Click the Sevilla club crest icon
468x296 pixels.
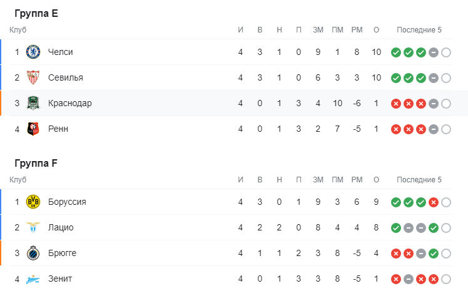click(x=33, y=77)
